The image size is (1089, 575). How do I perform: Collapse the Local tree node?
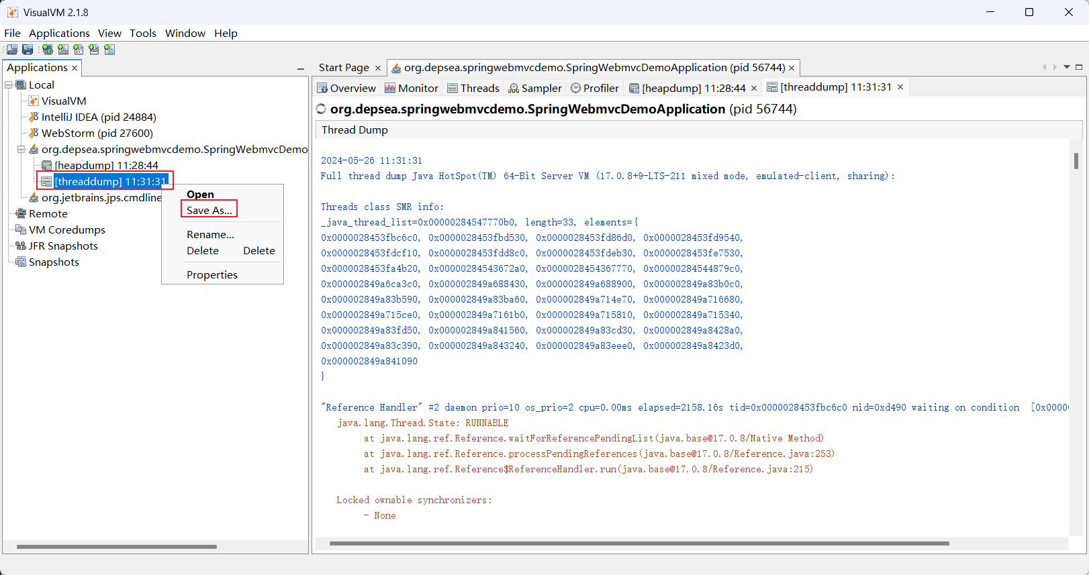pyautogui.click(x=9, y=85)
